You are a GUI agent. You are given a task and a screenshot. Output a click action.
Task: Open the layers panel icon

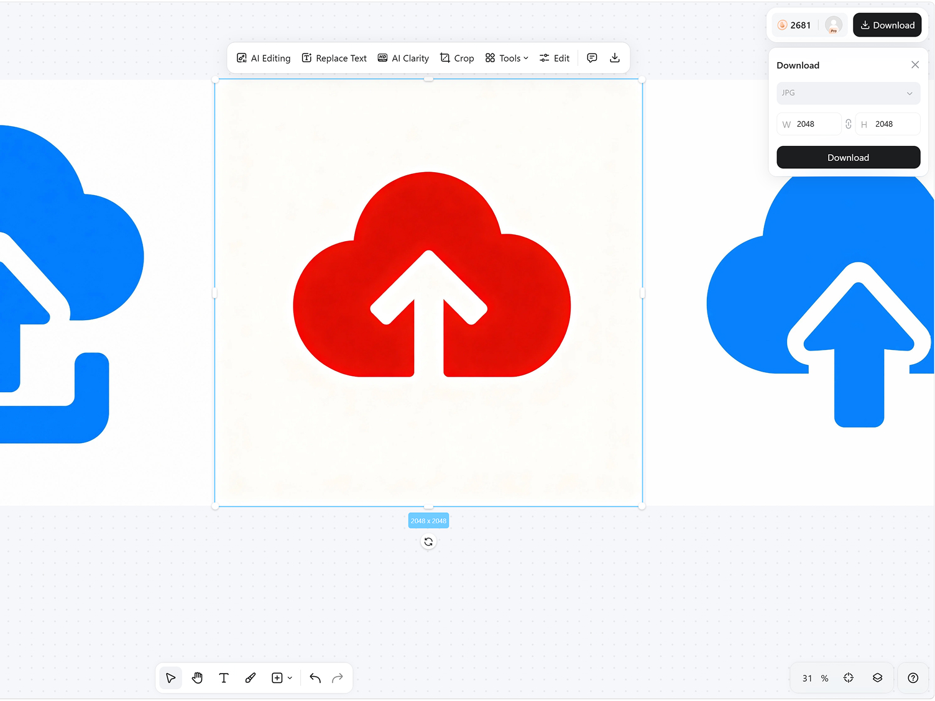click(878, 678)
